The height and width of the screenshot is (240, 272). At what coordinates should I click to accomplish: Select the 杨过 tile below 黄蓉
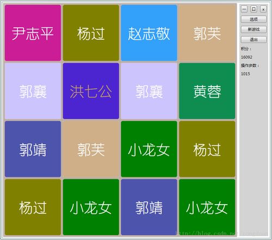pyautogui.click(x=207, y=149)
